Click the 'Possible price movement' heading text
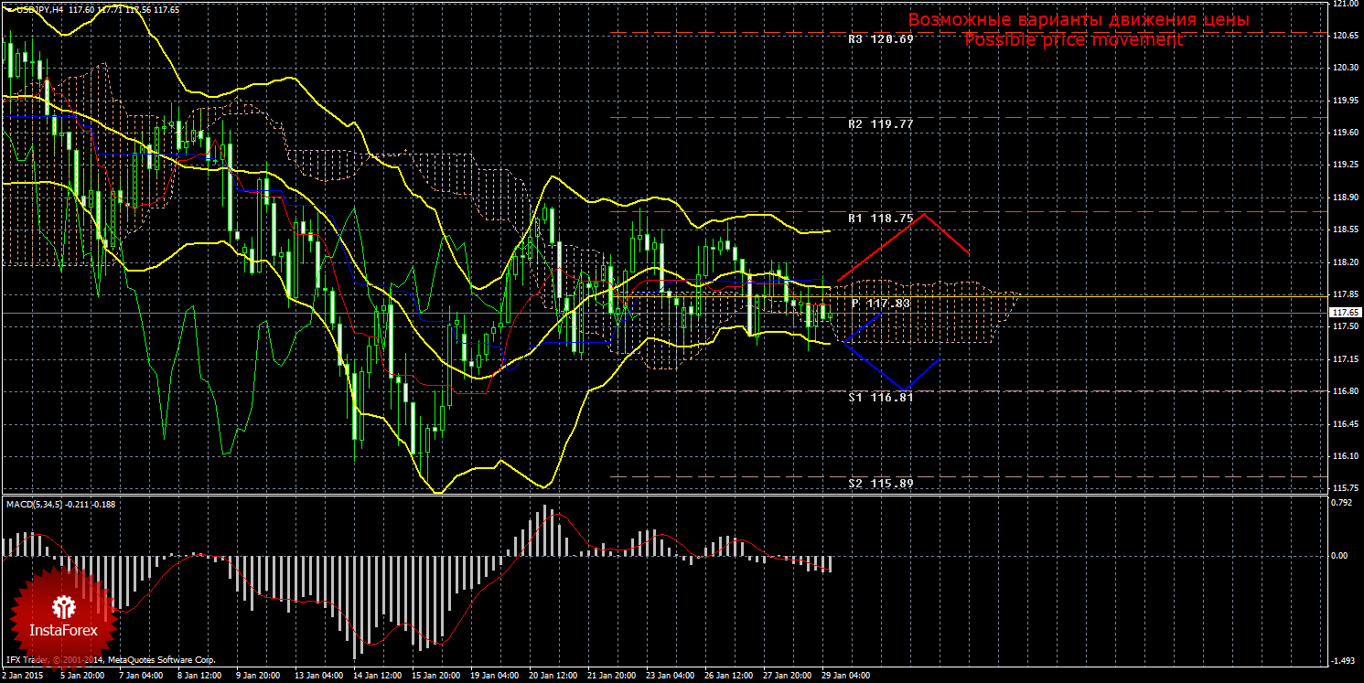Image resolution: width=1364 pixels, height=683 pixels. click(x=1073, y=40)
